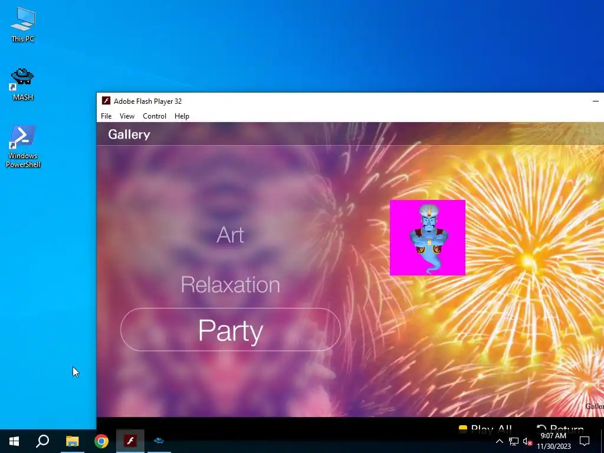The width and height of the screenshot is (604, 453).
Task: Open network status tray icon
Action: (x=514, y=441)
